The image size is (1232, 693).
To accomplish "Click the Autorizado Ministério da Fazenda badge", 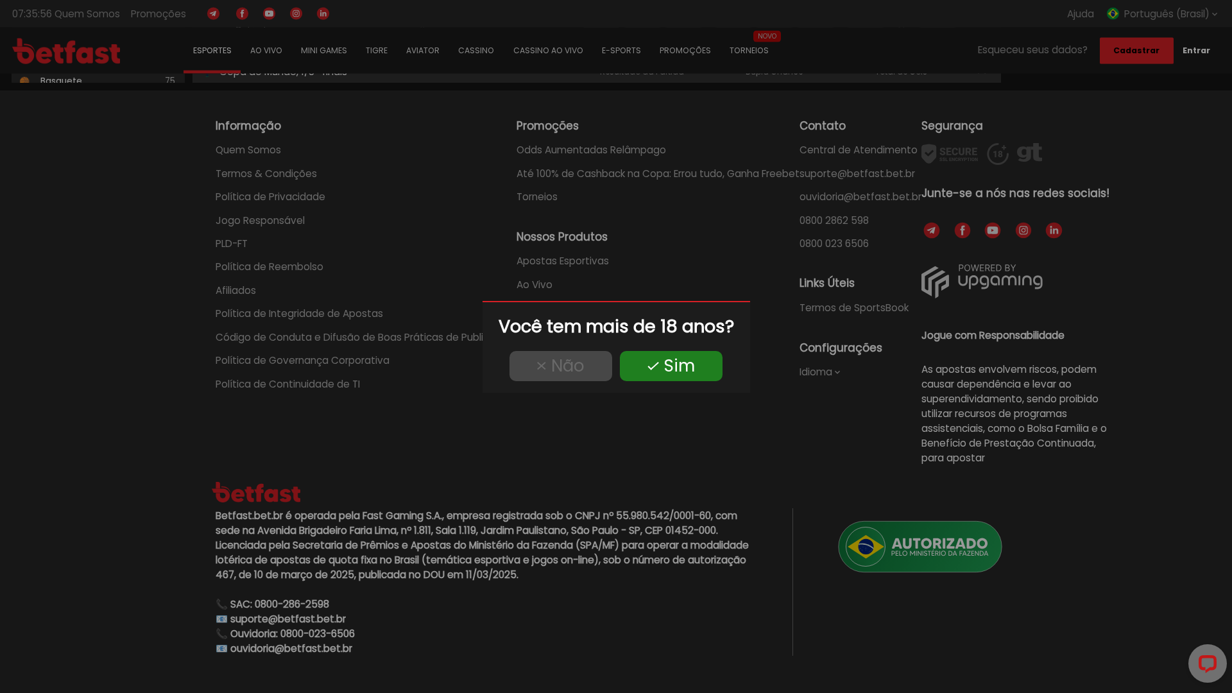I will pyautogui.click(x=920, y=547).
